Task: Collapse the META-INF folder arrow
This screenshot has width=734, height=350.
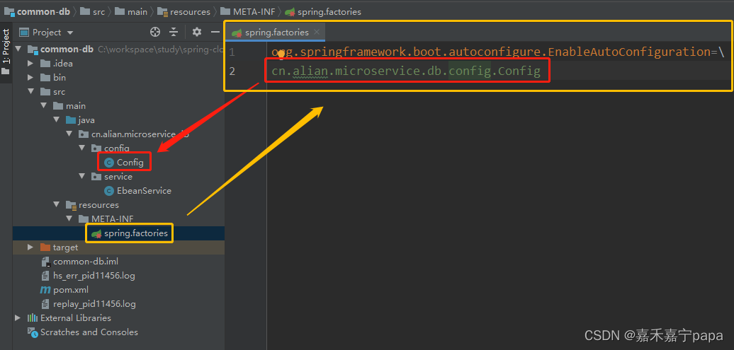Action: click(69, 218)
